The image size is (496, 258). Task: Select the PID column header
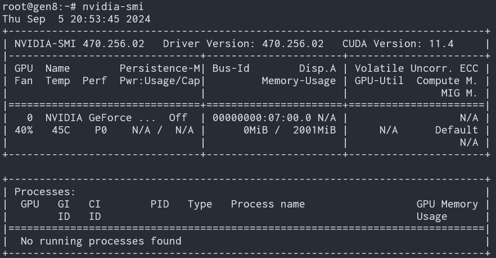coord(160,204)
